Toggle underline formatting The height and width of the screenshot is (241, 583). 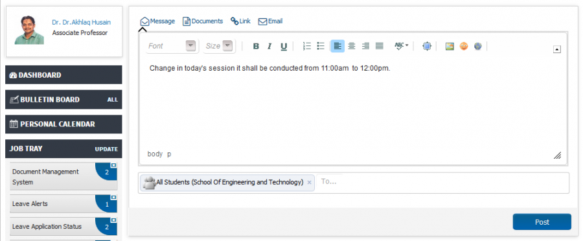click(x=284, y=46)
